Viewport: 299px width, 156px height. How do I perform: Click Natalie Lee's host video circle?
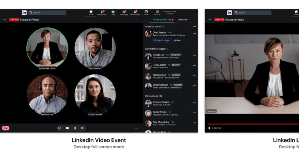[x=47, y=48]
